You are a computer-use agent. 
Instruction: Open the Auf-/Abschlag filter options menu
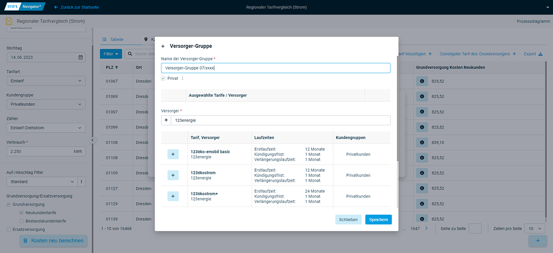81,182
